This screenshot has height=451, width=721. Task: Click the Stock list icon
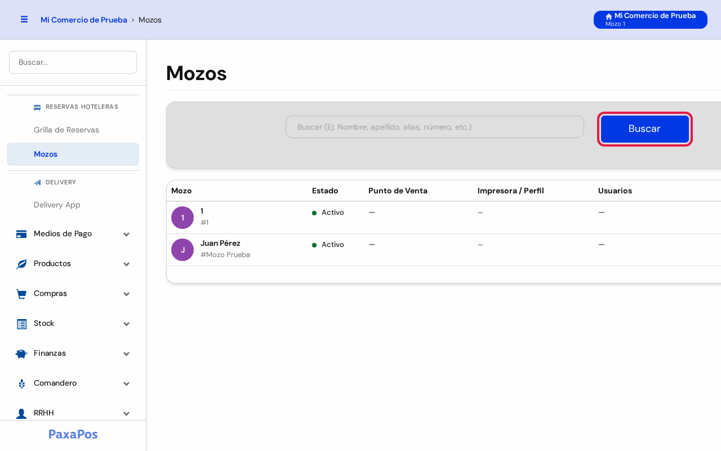coord(21,324)
